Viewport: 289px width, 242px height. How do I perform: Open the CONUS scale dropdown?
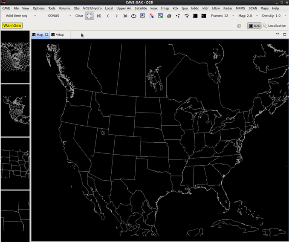tap(59, 16)
